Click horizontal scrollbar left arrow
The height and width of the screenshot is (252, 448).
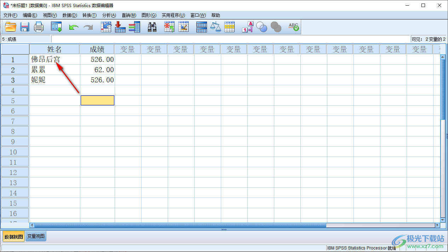click(32, 225)
